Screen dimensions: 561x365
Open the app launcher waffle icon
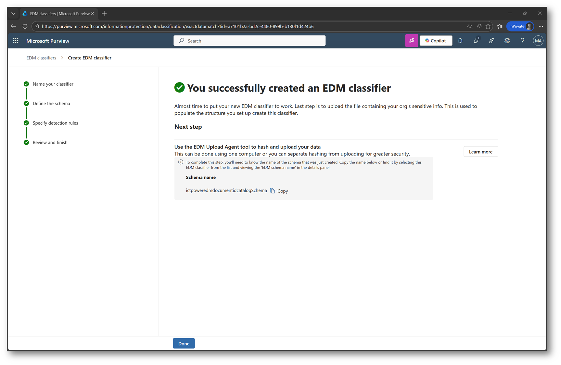click(16, 41)
